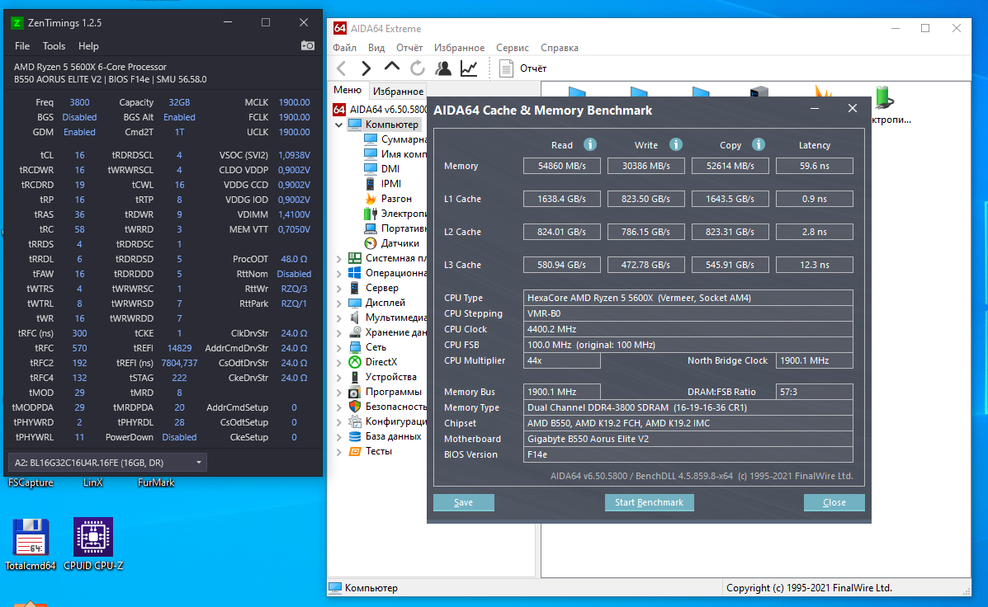
Task: Select the Разгон overclock tree item
Action: tap(396, 198)
